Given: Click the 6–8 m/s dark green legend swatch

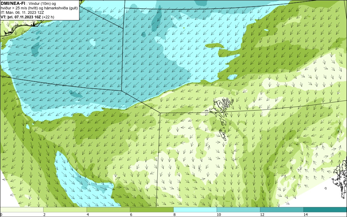Looking at the screenshot, I should (x=152, y=210).
